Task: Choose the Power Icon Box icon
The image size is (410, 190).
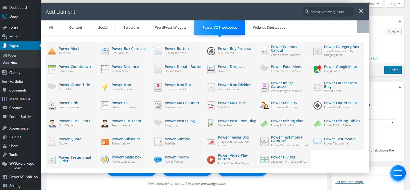Action: pyautogui.click(x=158, y=87)
